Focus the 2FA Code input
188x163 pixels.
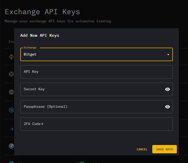click(x=96, y=124)
